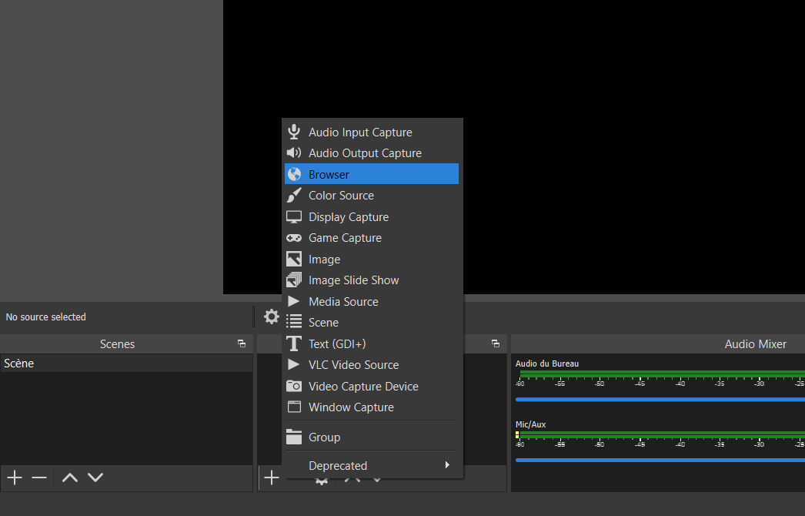Select the Browser source globe icon
The image size is (805, 516).
click(294, 175)
